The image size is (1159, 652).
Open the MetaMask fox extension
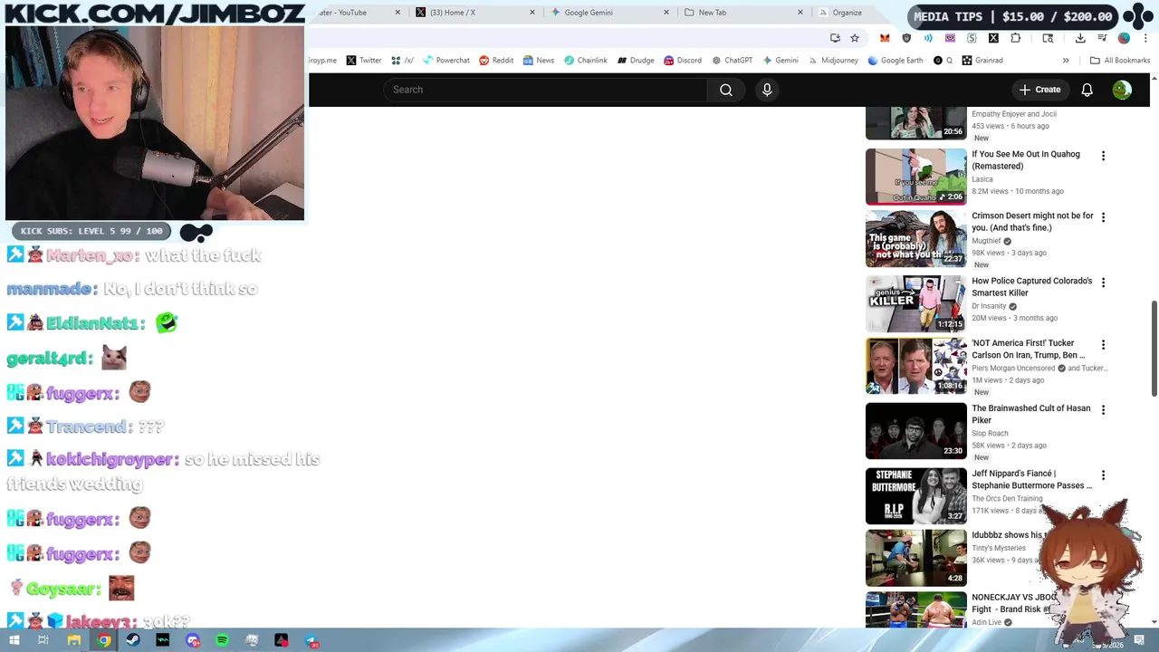point(885,38)
